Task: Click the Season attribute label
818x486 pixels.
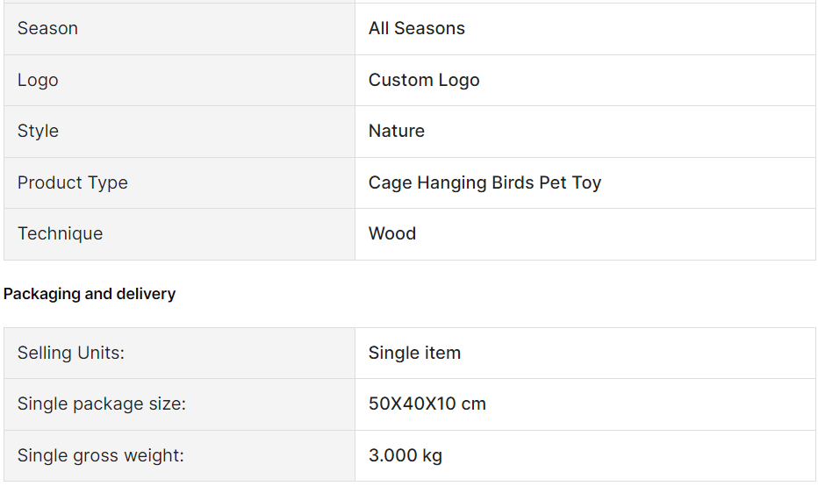Action: (47, 28)
